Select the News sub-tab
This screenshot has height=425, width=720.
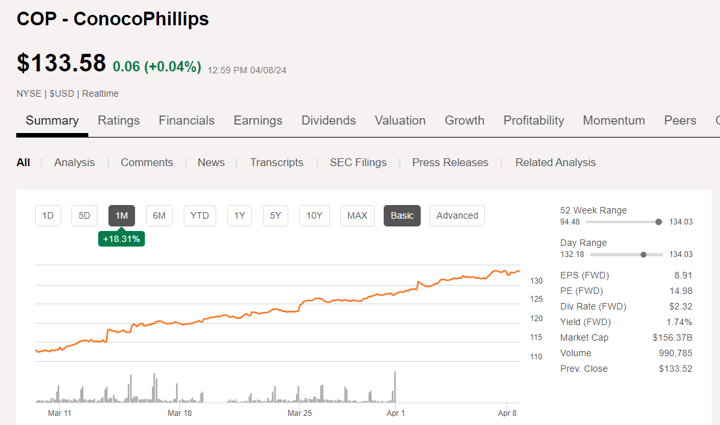(211, 162)
